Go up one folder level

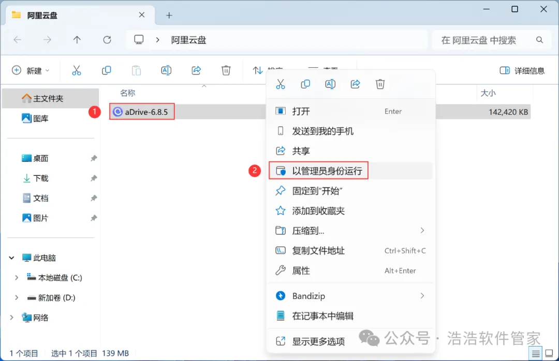(x=77, y=39)
